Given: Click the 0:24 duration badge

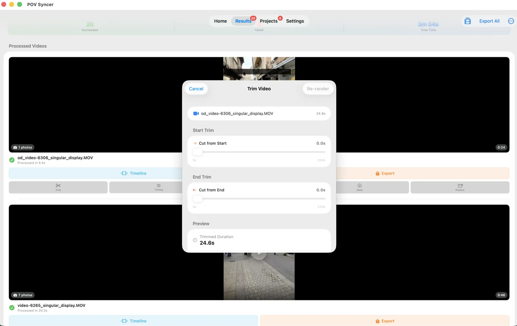Looking at the screenshot, I should [501, 148].
